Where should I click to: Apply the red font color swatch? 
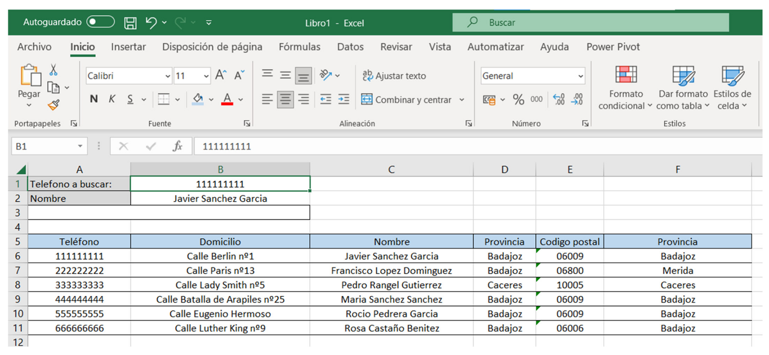click(x=227, y=99)
